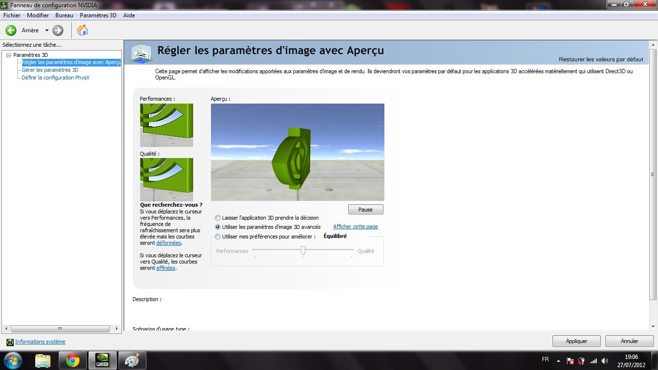658x370 pixels.
Task: Click the network signal tray icon
Action: (593, 360)
